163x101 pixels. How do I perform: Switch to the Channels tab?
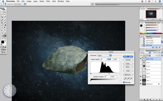click(148, 51)
